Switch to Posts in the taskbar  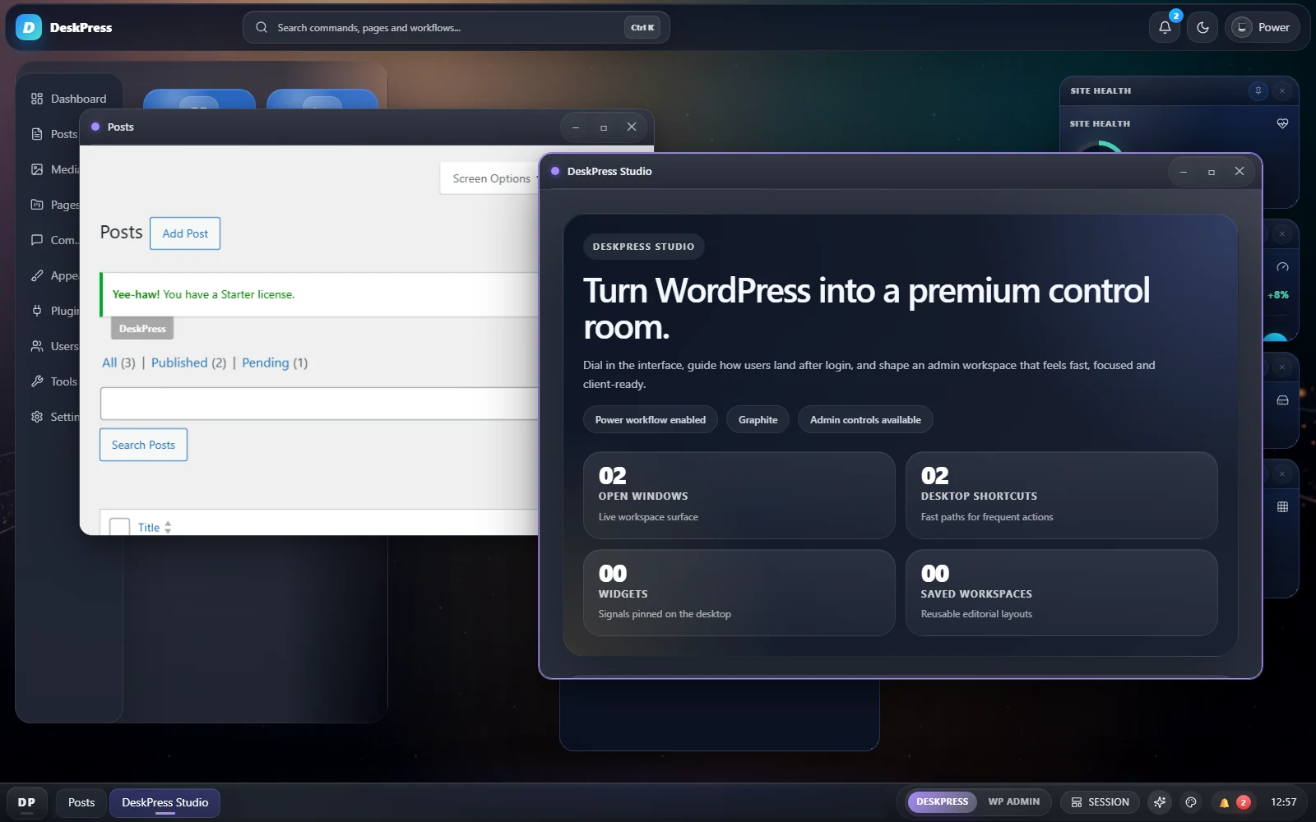[81, 802]
